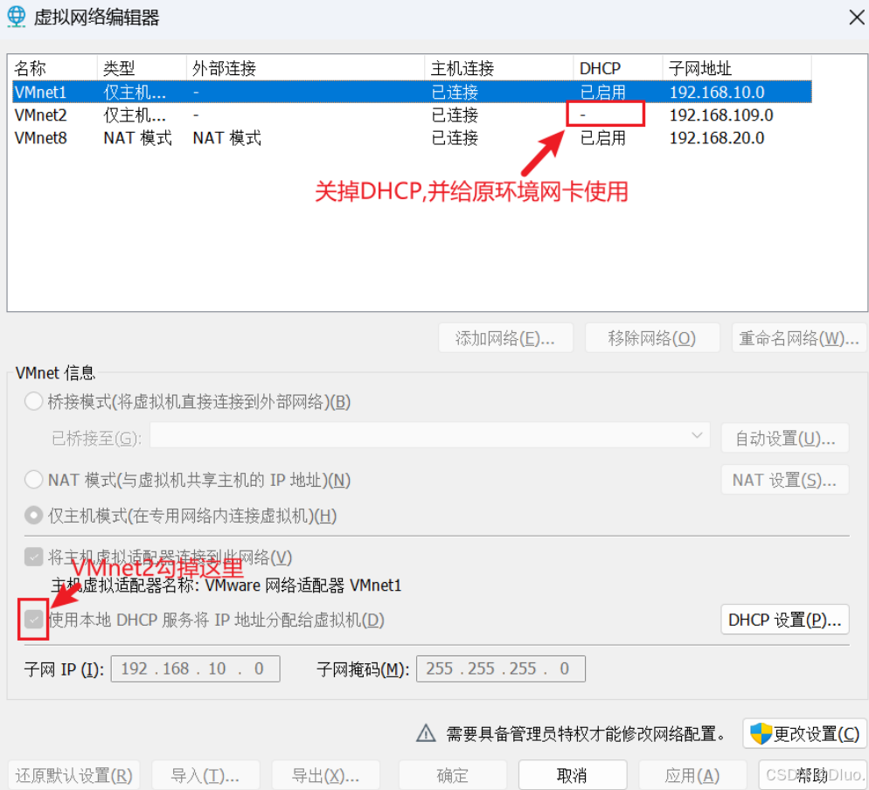
Task: Click the Virtual Network Editor globe icon
Action: (x=17, y=17)
